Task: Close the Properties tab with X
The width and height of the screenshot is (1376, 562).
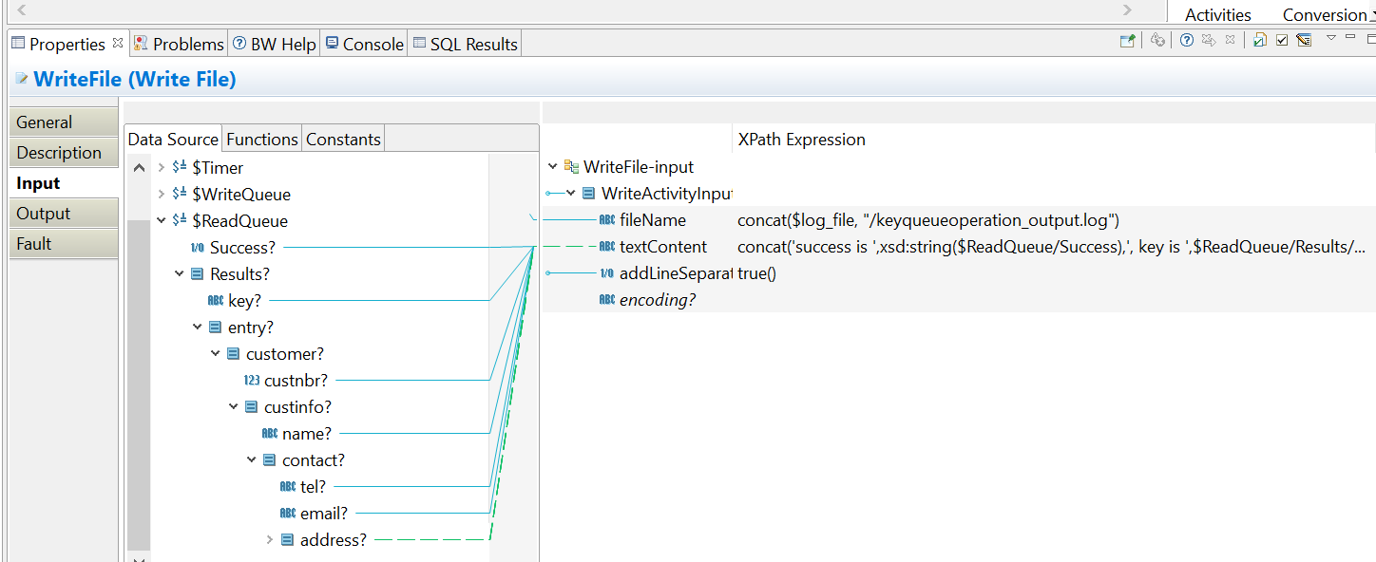Action: tap(118, 43)
